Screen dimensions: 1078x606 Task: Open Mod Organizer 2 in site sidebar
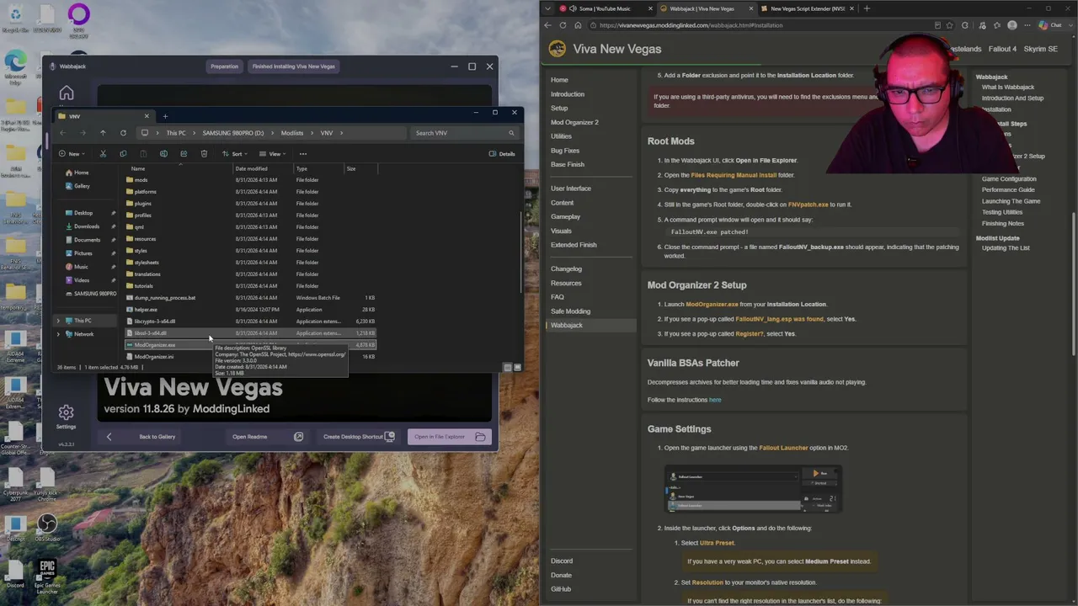tap(574, 122)
